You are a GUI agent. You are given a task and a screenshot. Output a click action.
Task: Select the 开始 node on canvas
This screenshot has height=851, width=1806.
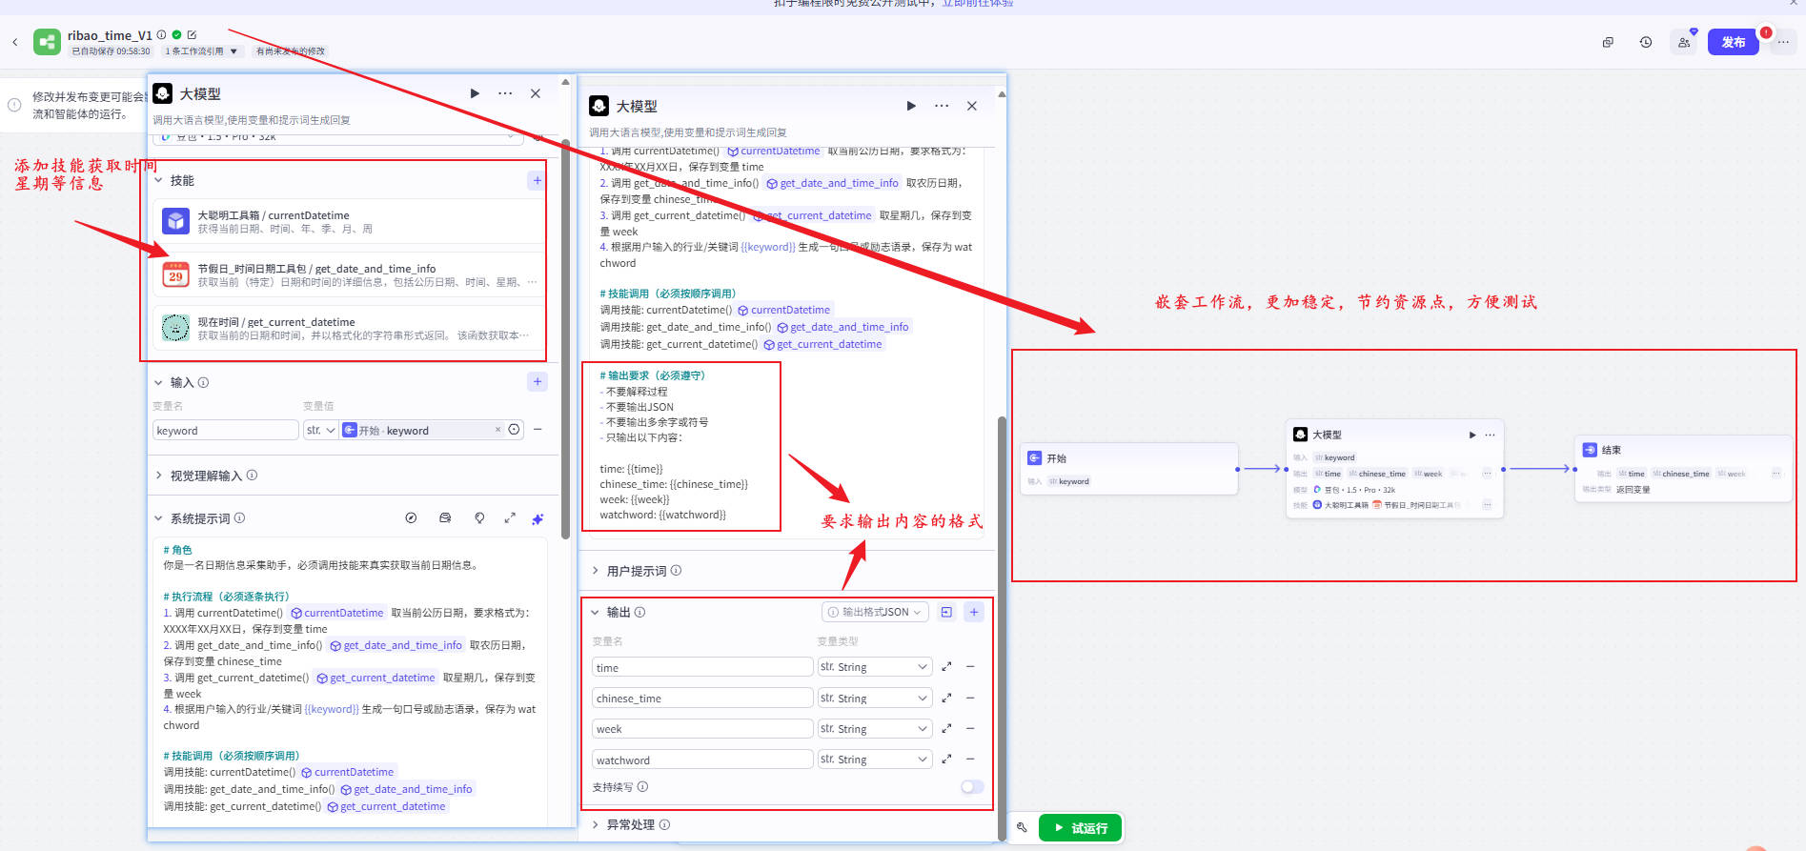coord(1128,468)
